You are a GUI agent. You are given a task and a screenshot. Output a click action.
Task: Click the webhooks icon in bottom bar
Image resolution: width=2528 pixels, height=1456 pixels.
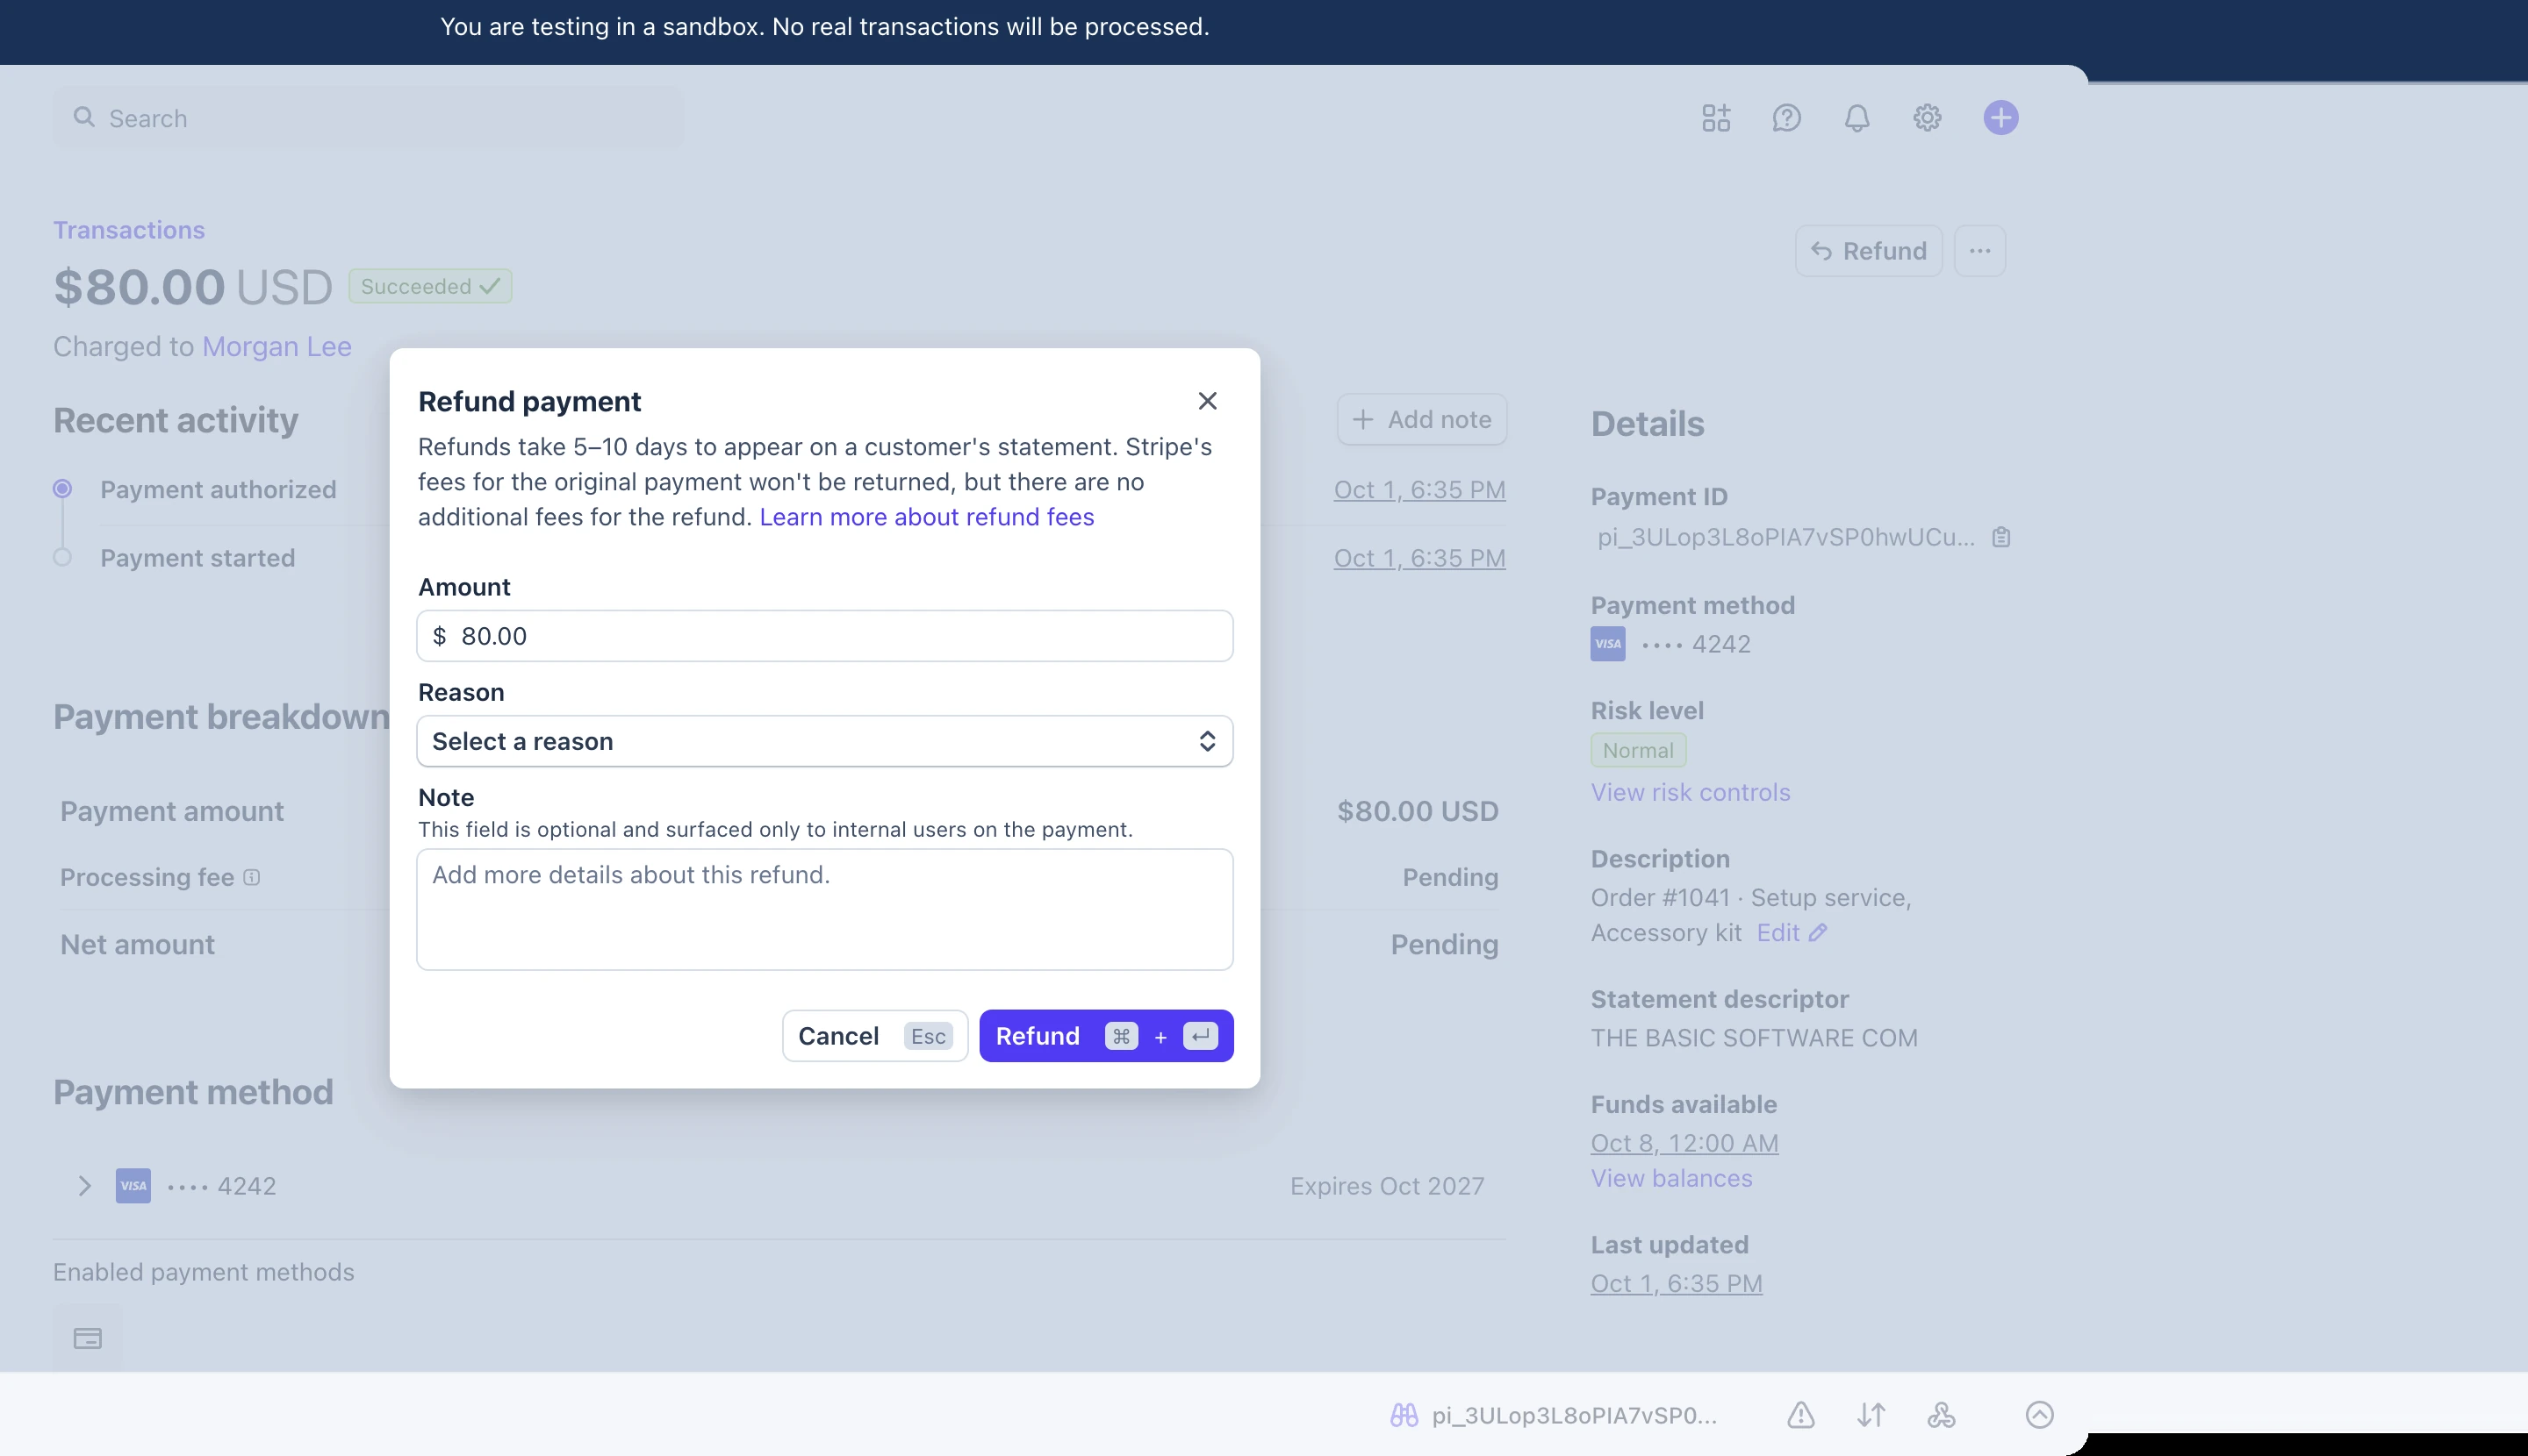[x=1941, y=1415]
